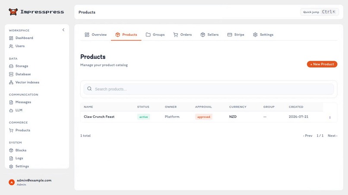Click the NZD currency cell

click(233, 117)
